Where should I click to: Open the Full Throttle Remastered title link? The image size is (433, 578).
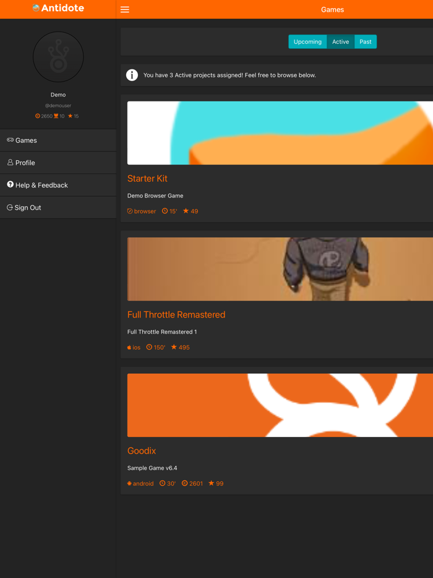(x=176, y=314)
